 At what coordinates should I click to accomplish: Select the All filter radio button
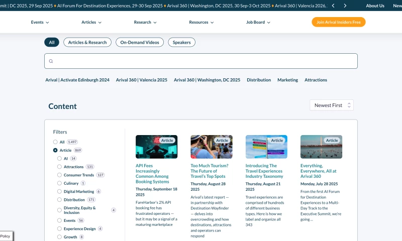55,142
